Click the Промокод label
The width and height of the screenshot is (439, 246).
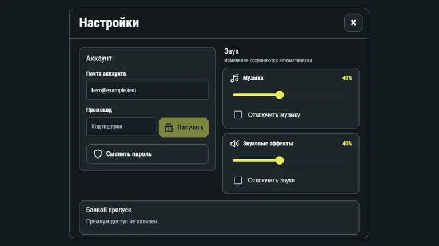99,110
